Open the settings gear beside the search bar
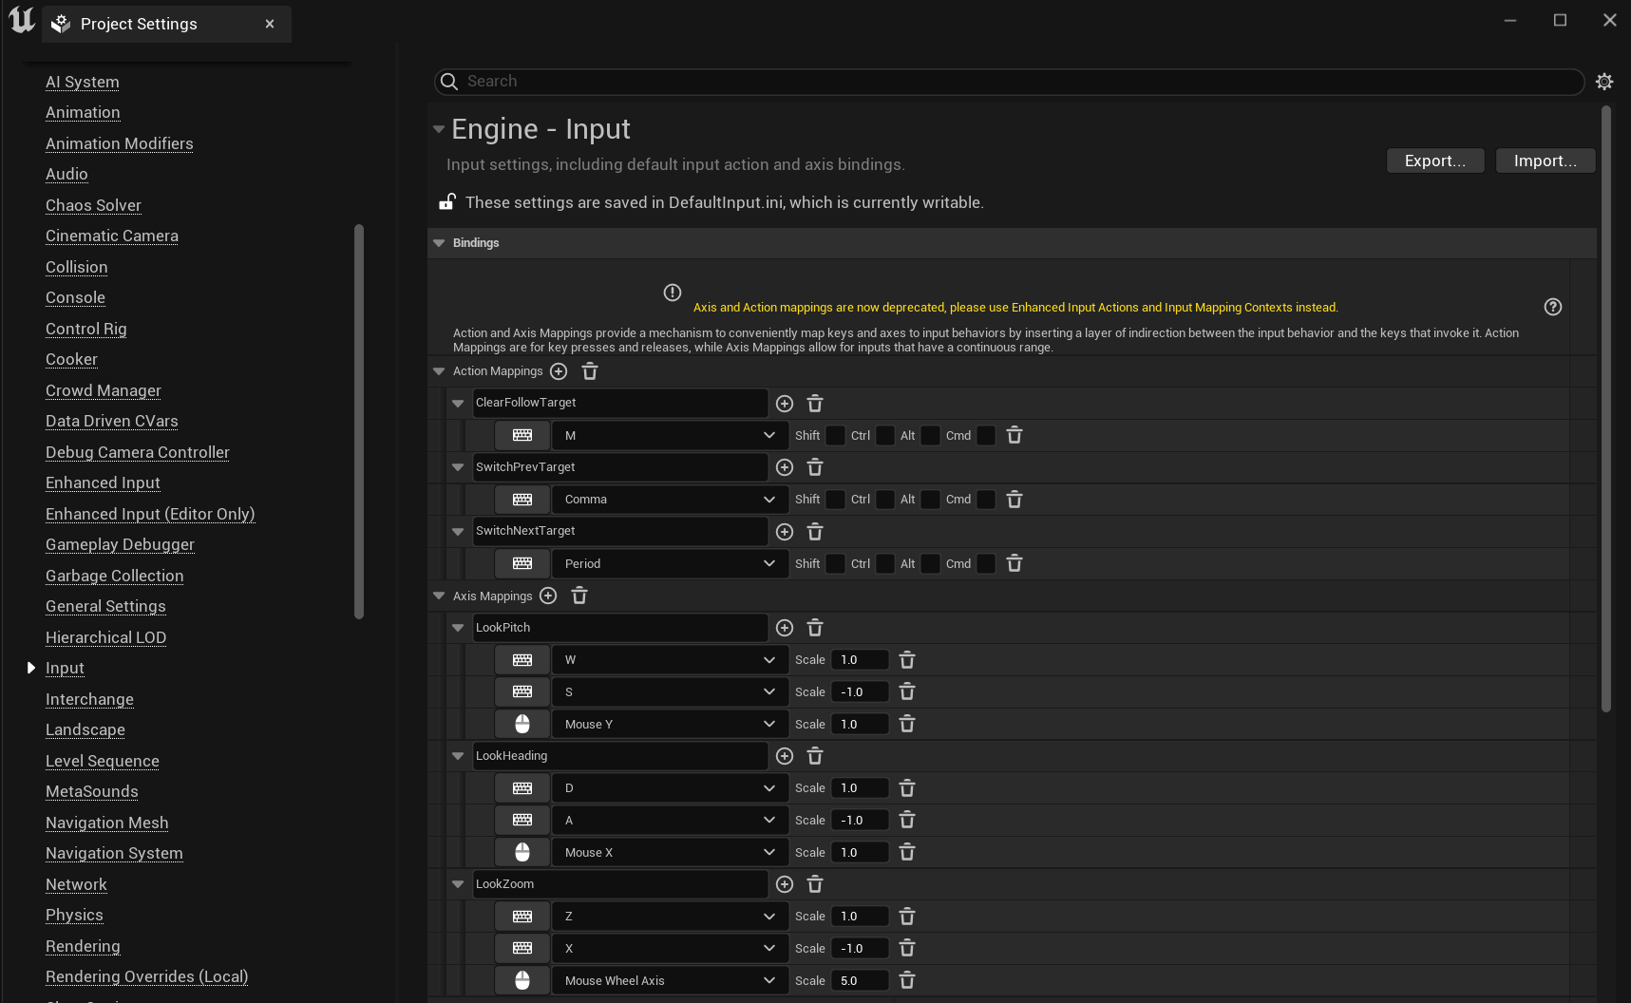Screen dimensions: 1631x1003 tap(1604, 82)
